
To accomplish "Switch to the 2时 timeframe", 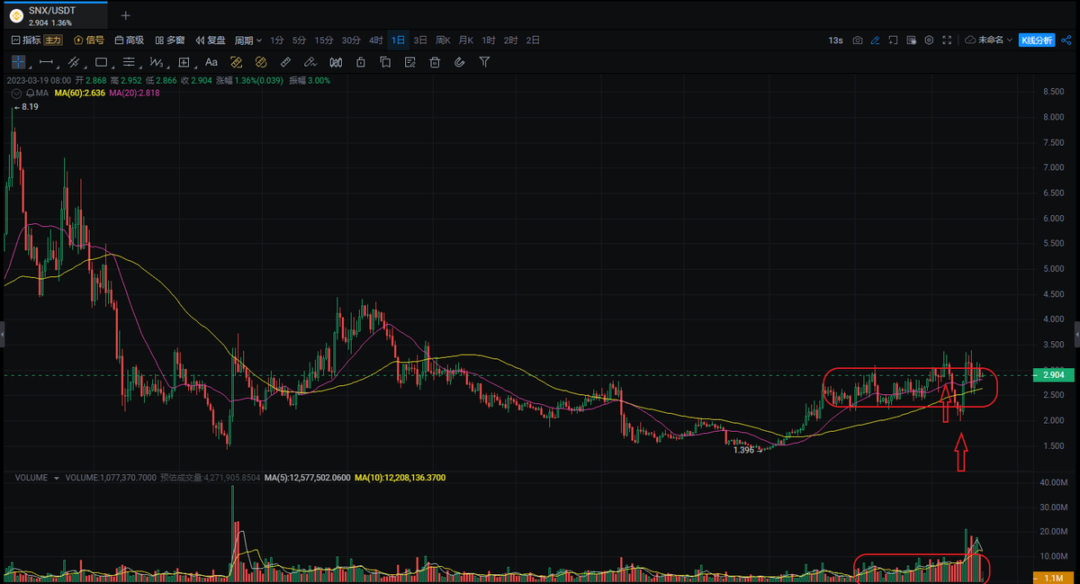I will click(x=510, y=40).
